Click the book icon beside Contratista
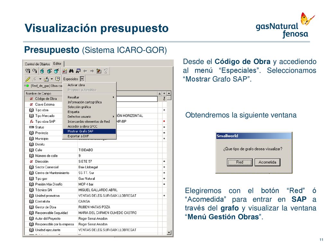Image resolution: width=329 pixels, height=246 pixels. pos(31,201)
